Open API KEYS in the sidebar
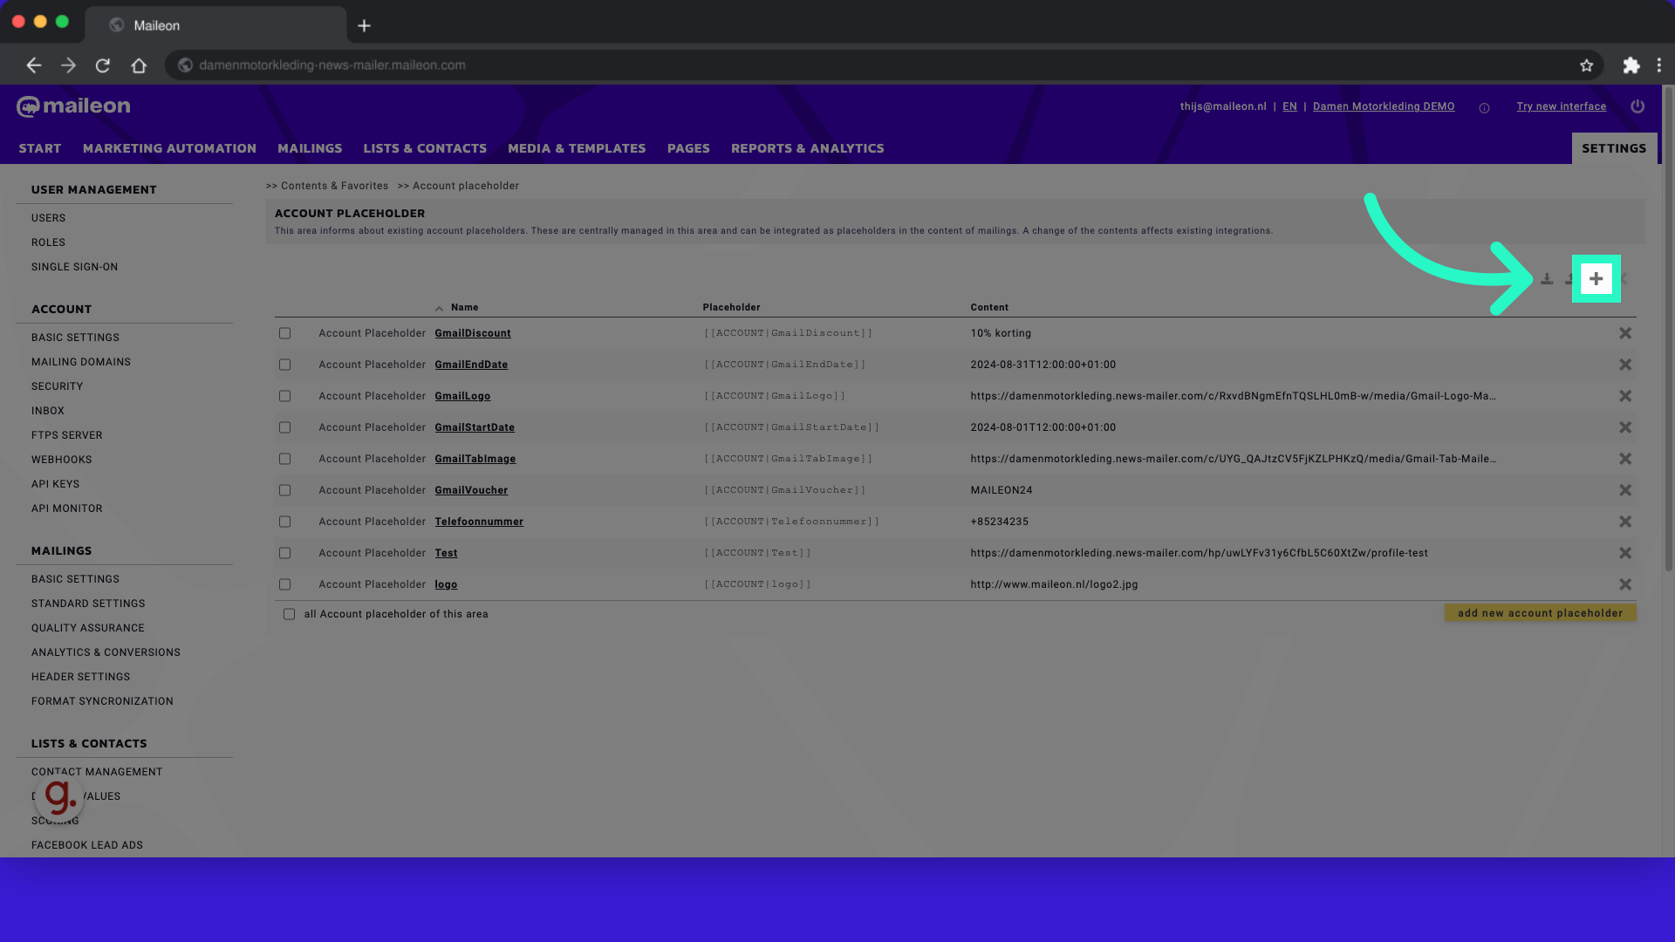 coord(55,484)
